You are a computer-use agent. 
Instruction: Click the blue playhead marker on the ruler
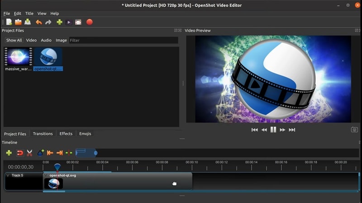click(x=57, y=167)
